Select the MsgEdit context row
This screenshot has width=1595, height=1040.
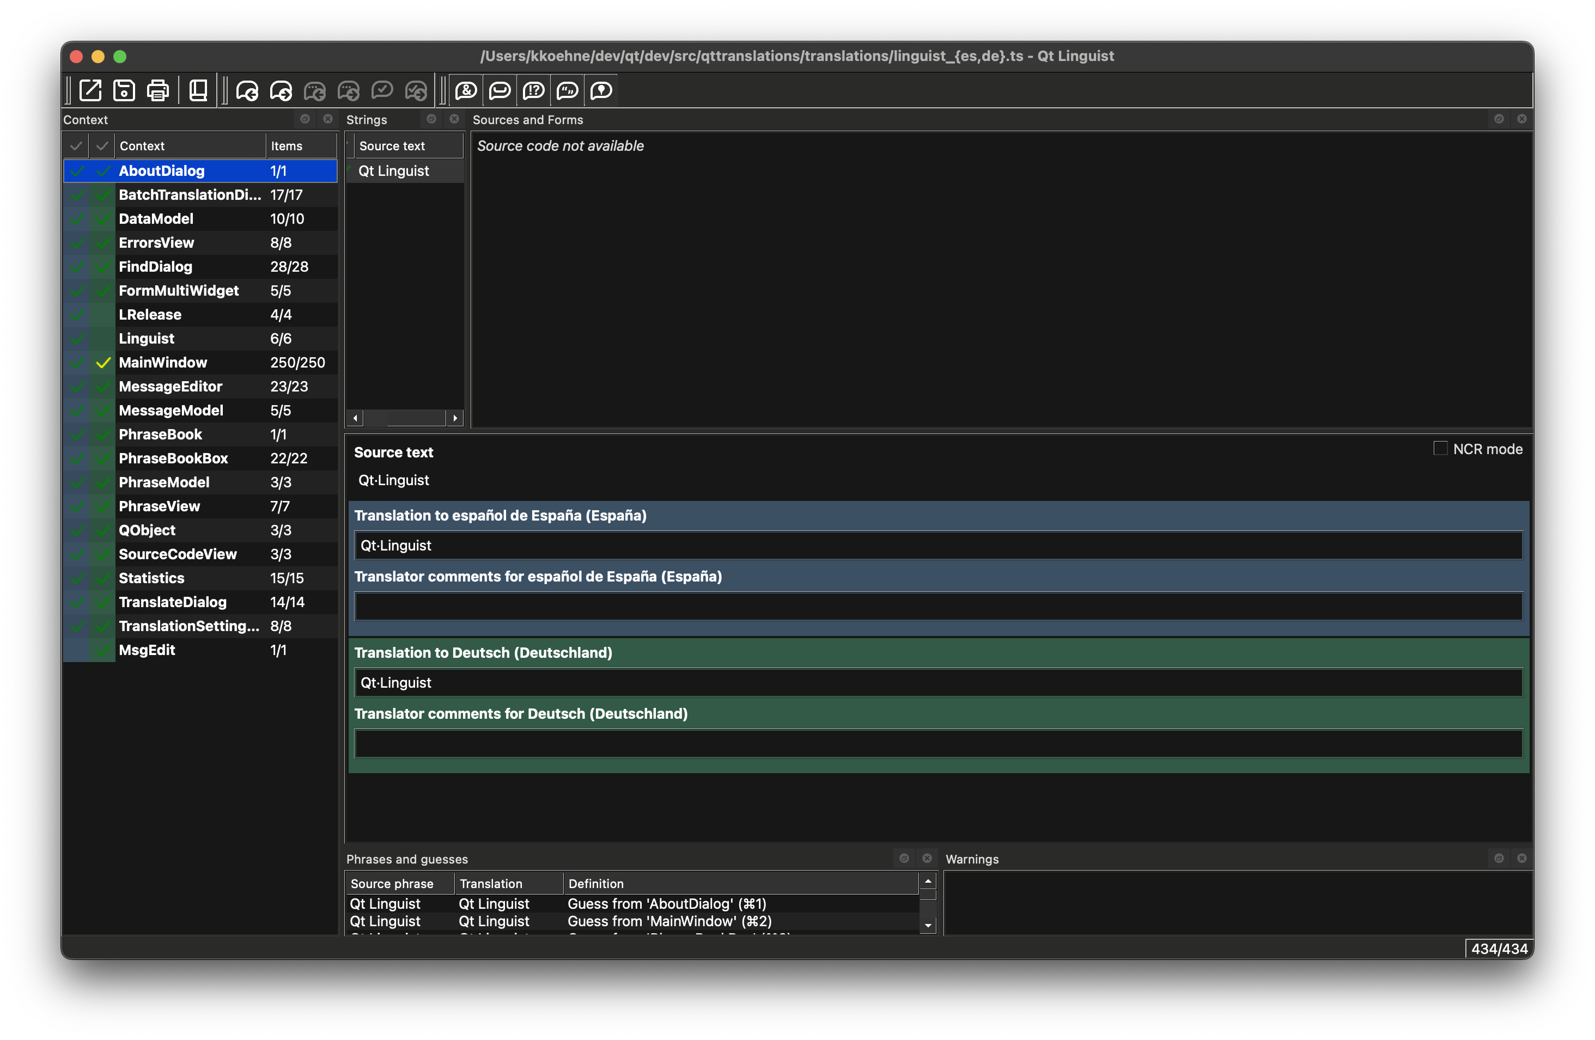200,650
